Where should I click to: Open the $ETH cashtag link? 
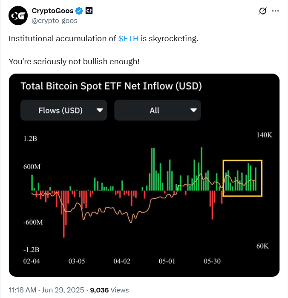click(x=128, y=39)
